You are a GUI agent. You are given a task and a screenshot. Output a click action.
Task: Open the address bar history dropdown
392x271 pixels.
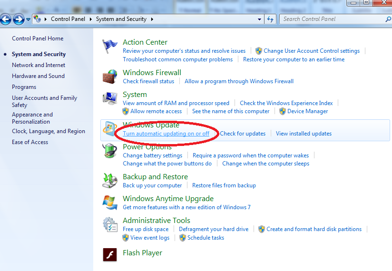(259, 19)
